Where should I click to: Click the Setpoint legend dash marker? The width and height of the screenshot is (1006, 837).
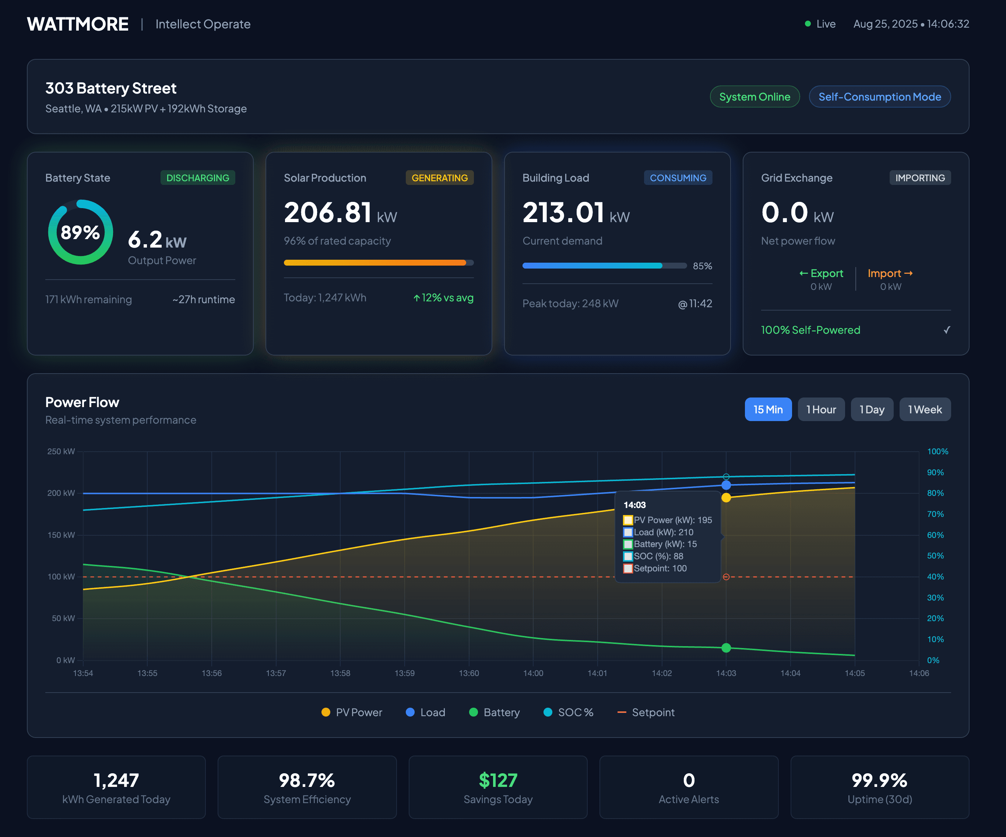(x=623, y=712)
